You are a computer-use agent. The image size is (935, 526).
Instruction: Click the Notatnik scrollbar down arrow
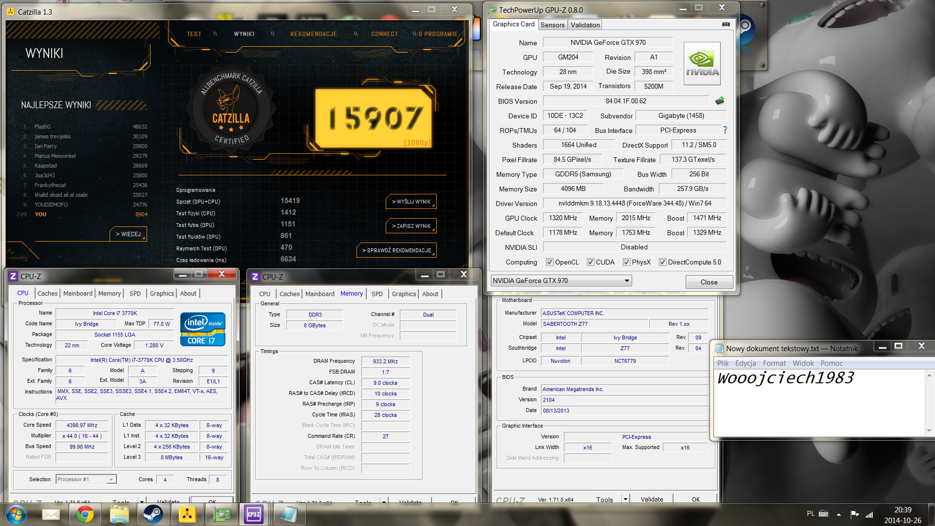pyautogui.click(x=929, y=431)
